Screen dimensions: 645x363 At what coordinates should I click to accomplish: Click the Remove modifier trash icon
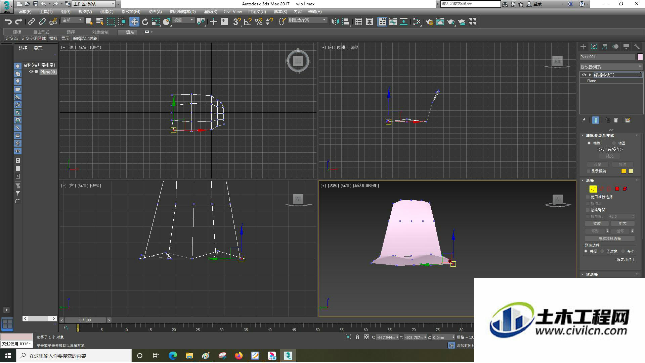tap(616, 120)
